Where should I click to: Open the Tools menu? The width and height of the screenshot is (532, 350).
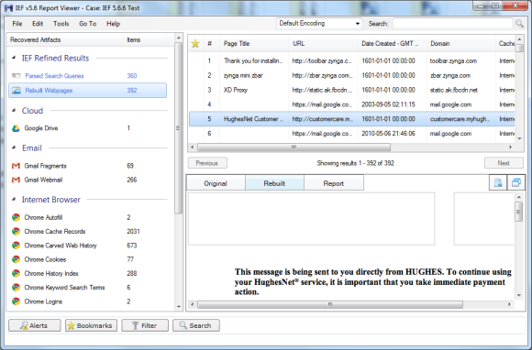click(61, 24)
